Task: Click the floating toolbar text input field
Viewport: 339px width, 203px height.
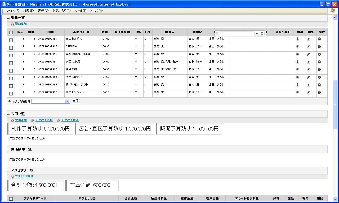Action: pos(236,34)
